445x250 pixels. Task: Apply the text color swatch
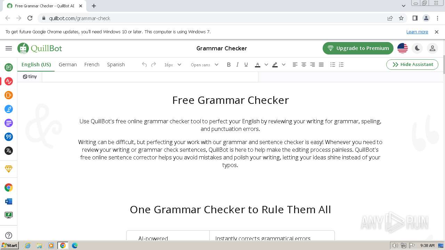pyautogui.click(x=258, y=65)
